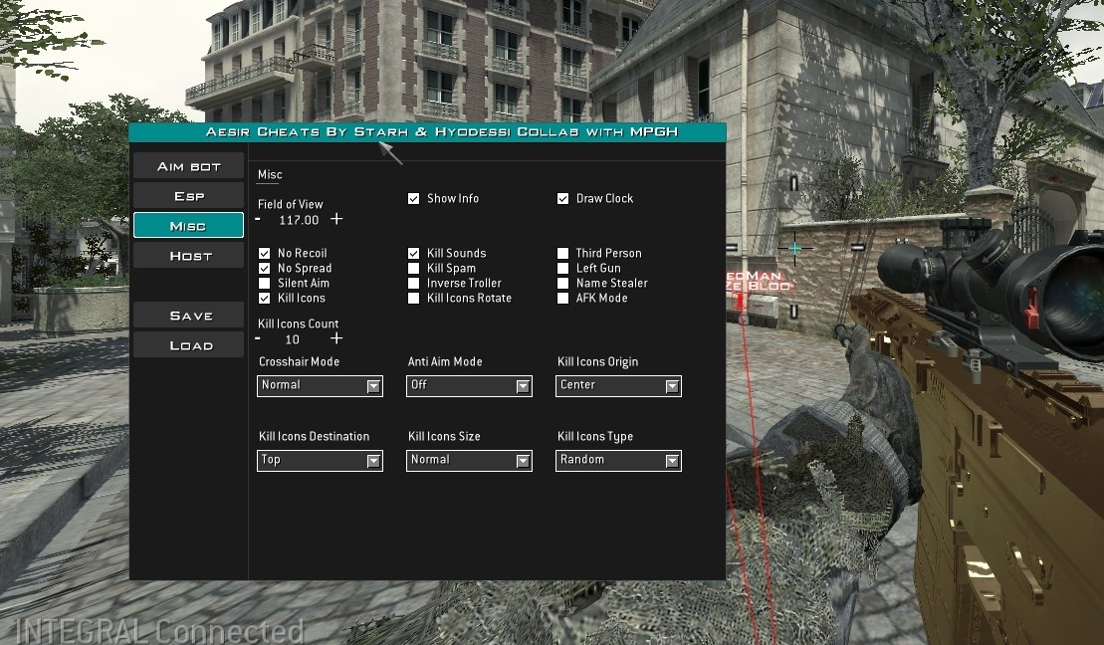The width and height of the screenshot is (1104, 645).
Task: Check the Left Gun option
Action: pyautogui.click(x=563, y=269)
